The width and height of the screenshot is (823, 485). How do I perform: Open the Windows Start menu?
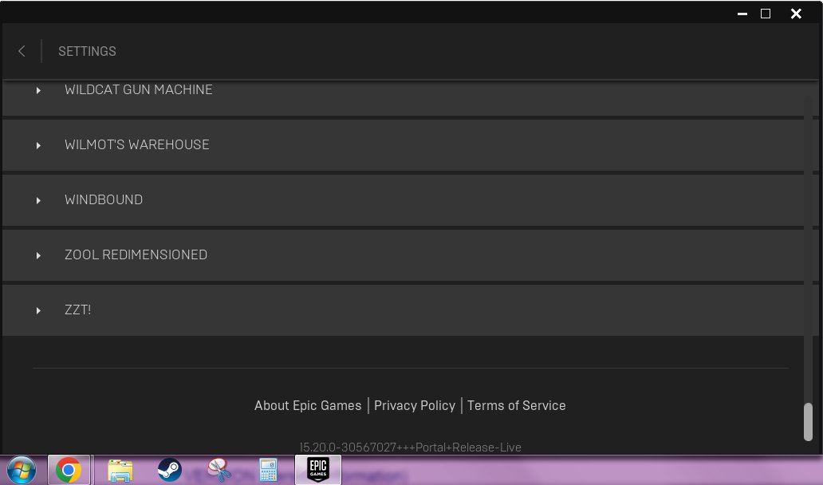tap(20, 470)
